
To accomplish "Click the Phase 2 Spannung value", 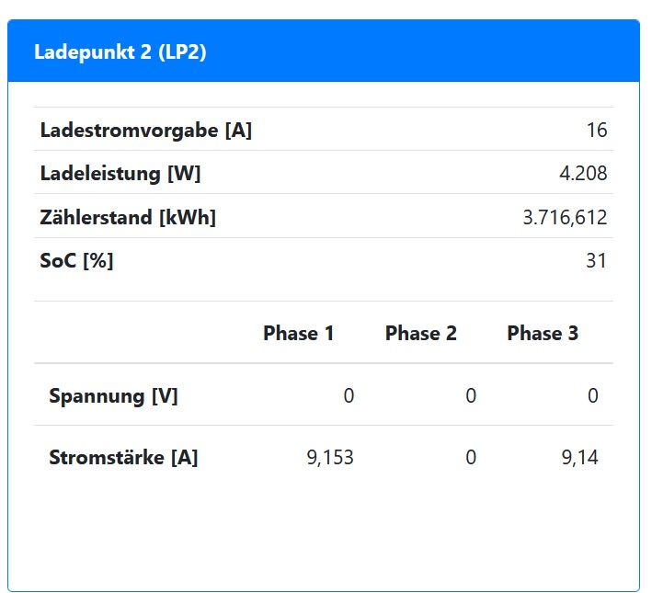I will [x=471, y=396].
